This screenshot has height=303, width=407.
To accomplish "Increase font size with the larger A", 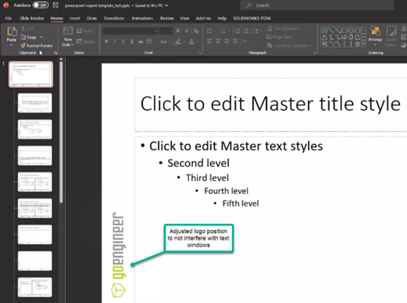I will [178, 31].
